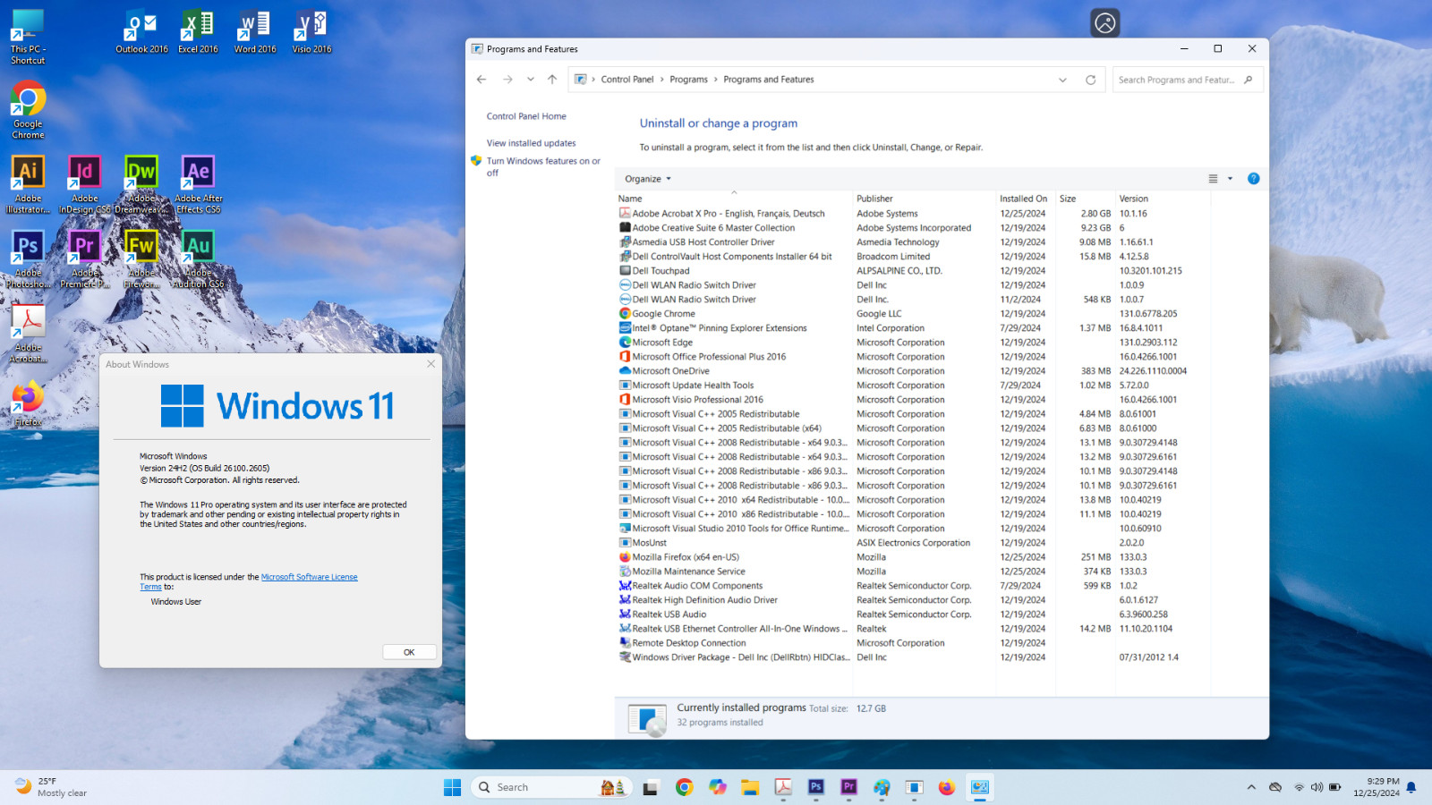
Task: Open This PC shortcut on desktop
Action: click(x=28, y=37)
